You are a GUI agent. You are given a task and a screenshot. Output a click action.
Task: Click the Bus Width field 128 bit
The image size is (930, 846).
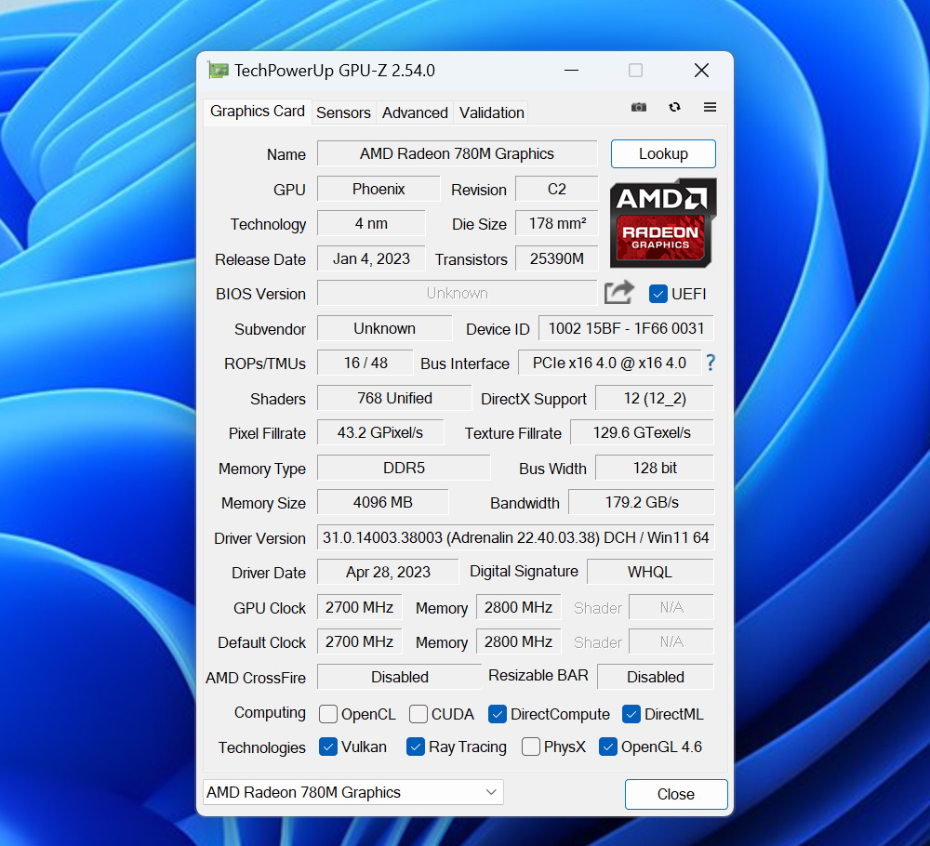pyautogui.click(x=654, y=468)
